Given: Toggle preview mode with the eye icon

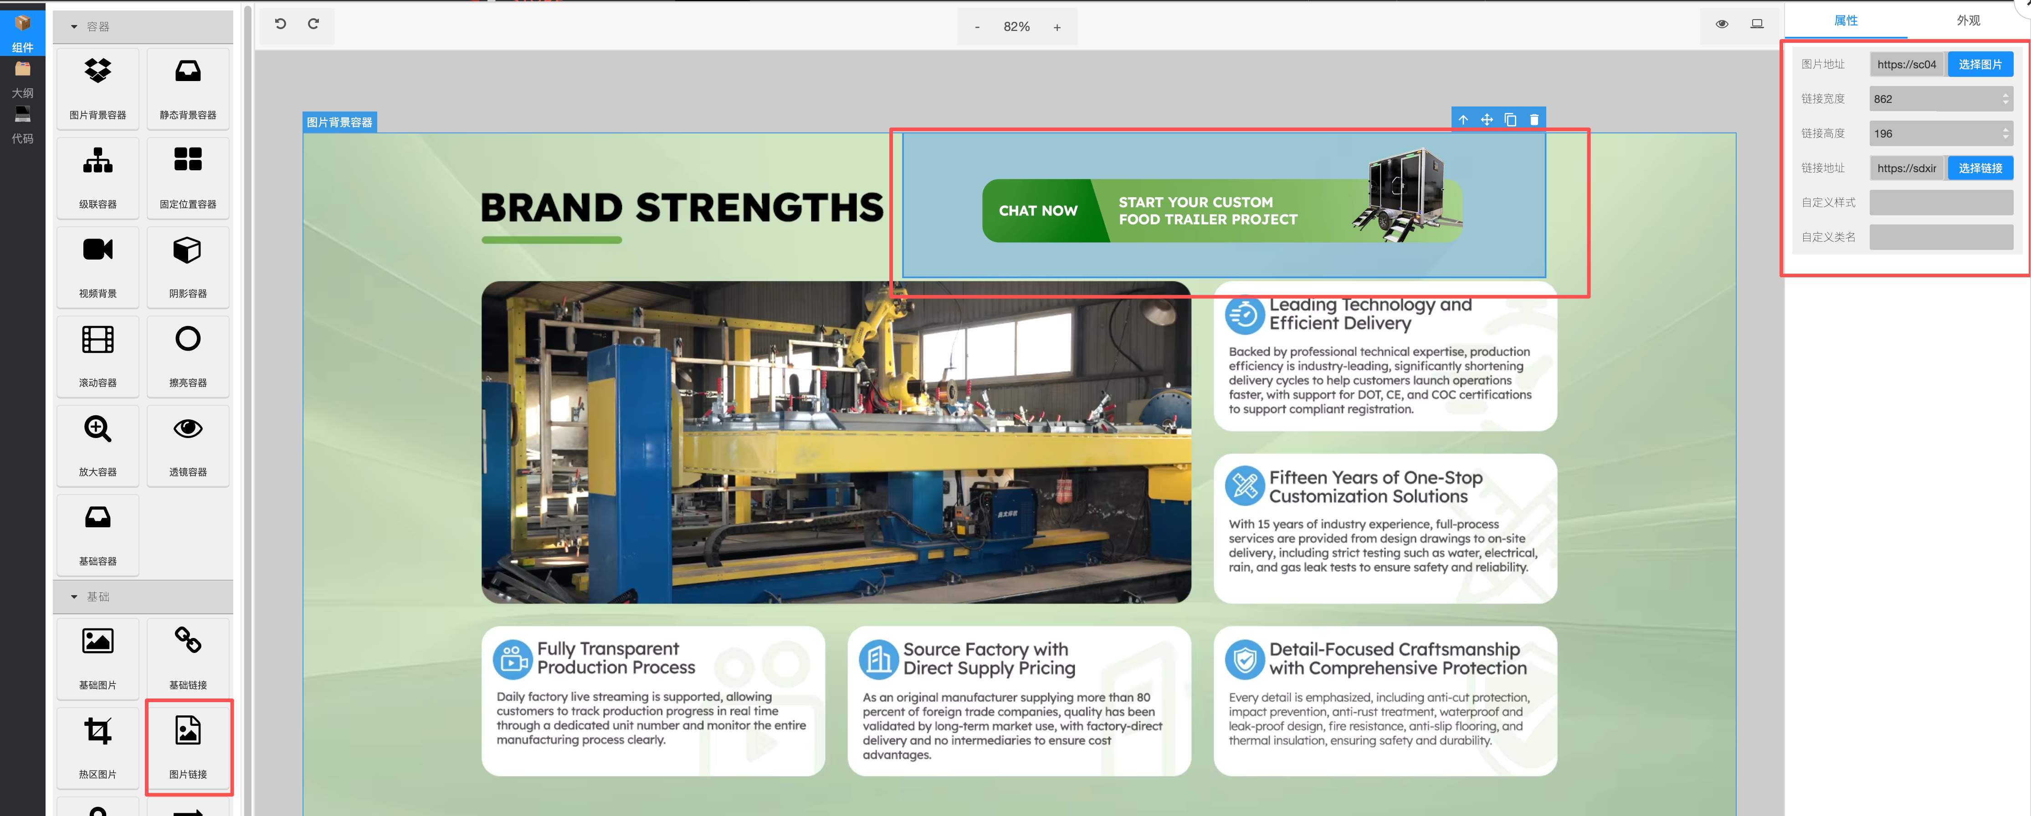Looking at the screenshot, I should pyautogui.click(x=1722, y=25).
